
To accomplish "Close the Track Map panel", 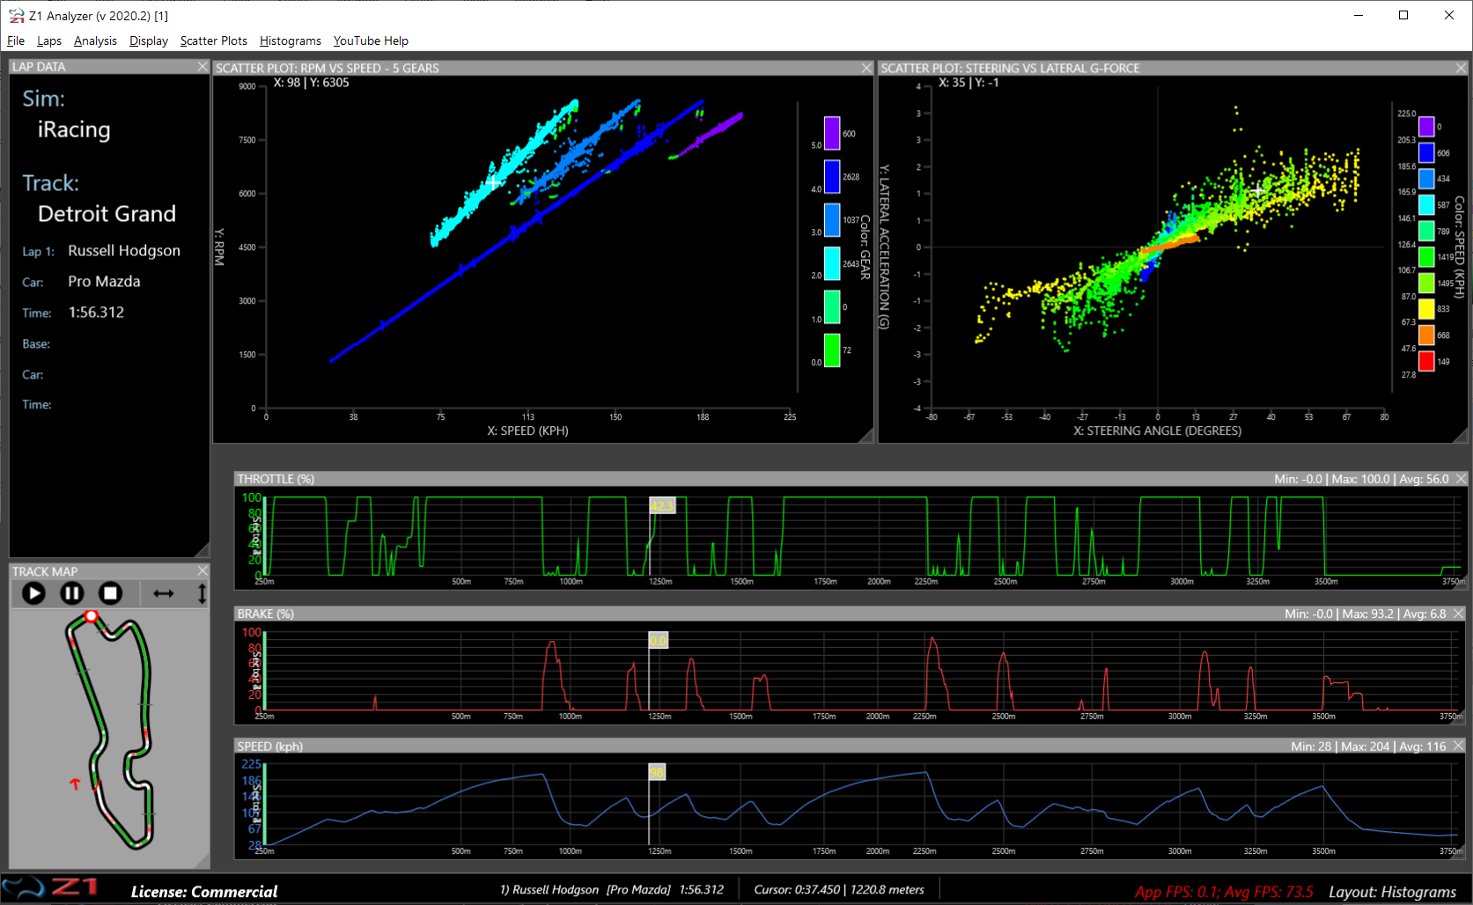I will [x=203, y=571].
